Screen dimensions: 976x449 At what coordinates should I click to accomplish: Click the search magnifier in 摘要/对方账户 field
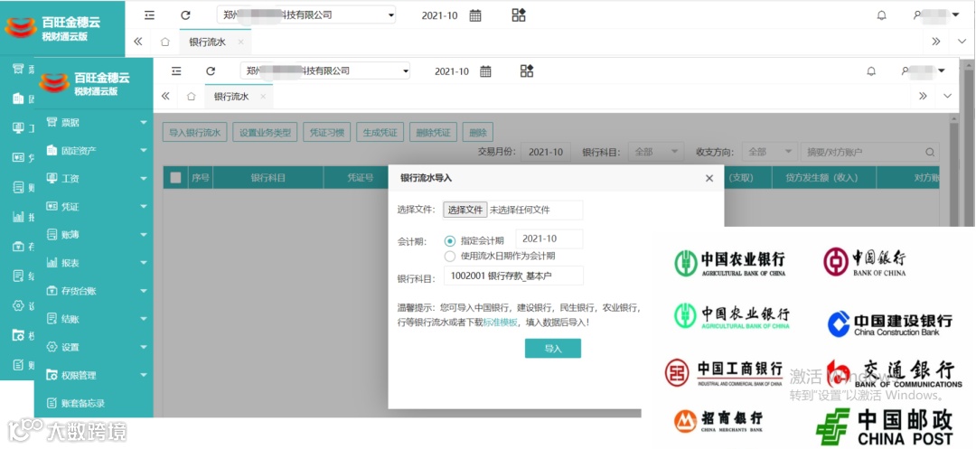tap(930, 153)
